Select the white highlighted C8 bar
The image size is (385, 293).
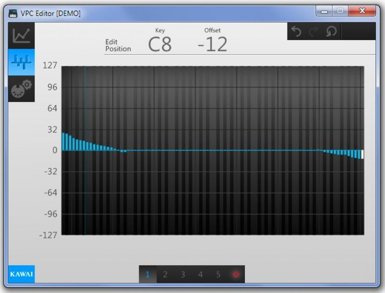point(362,154)
